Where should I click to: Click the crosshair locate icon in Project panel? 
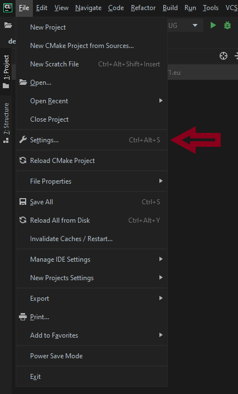coord(224,56)
